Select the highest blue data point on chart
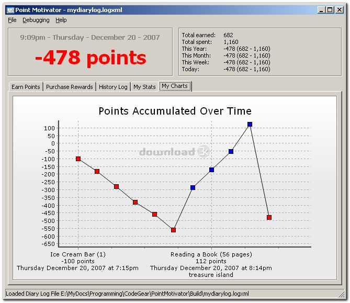The width and height of the screenshot is (350, 303). point(250,125)
